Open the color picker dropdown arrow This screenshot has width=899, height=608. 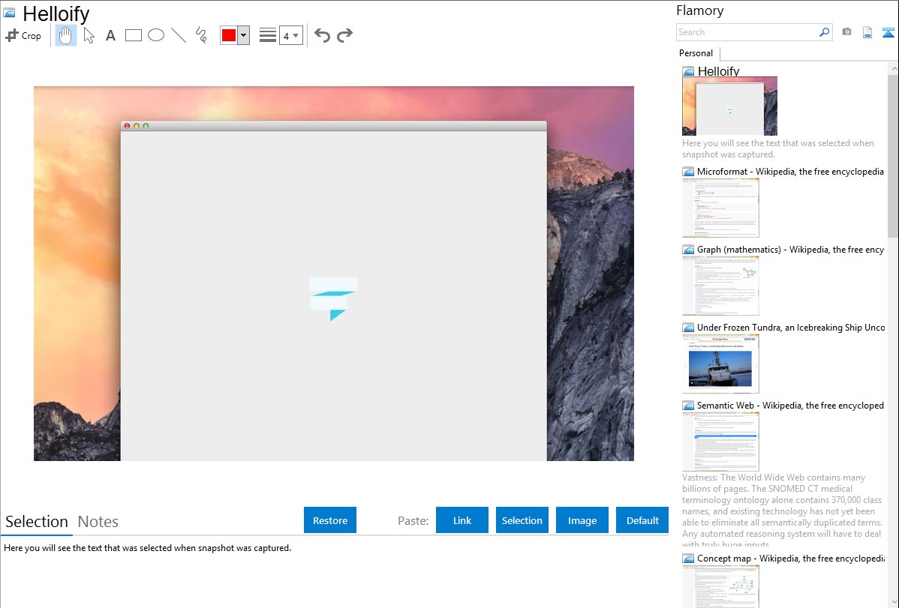pyautogui.click(x=243, y=35)
